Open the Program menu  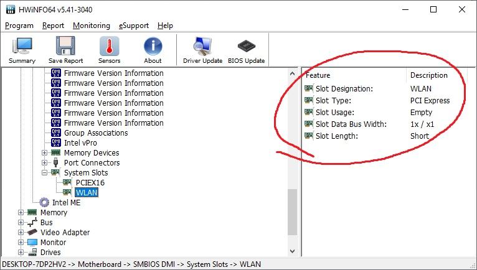[x=19, y=26]
